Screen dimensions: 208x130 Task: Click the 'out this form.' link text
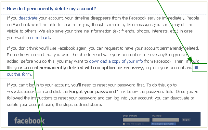tap(19, 74)
